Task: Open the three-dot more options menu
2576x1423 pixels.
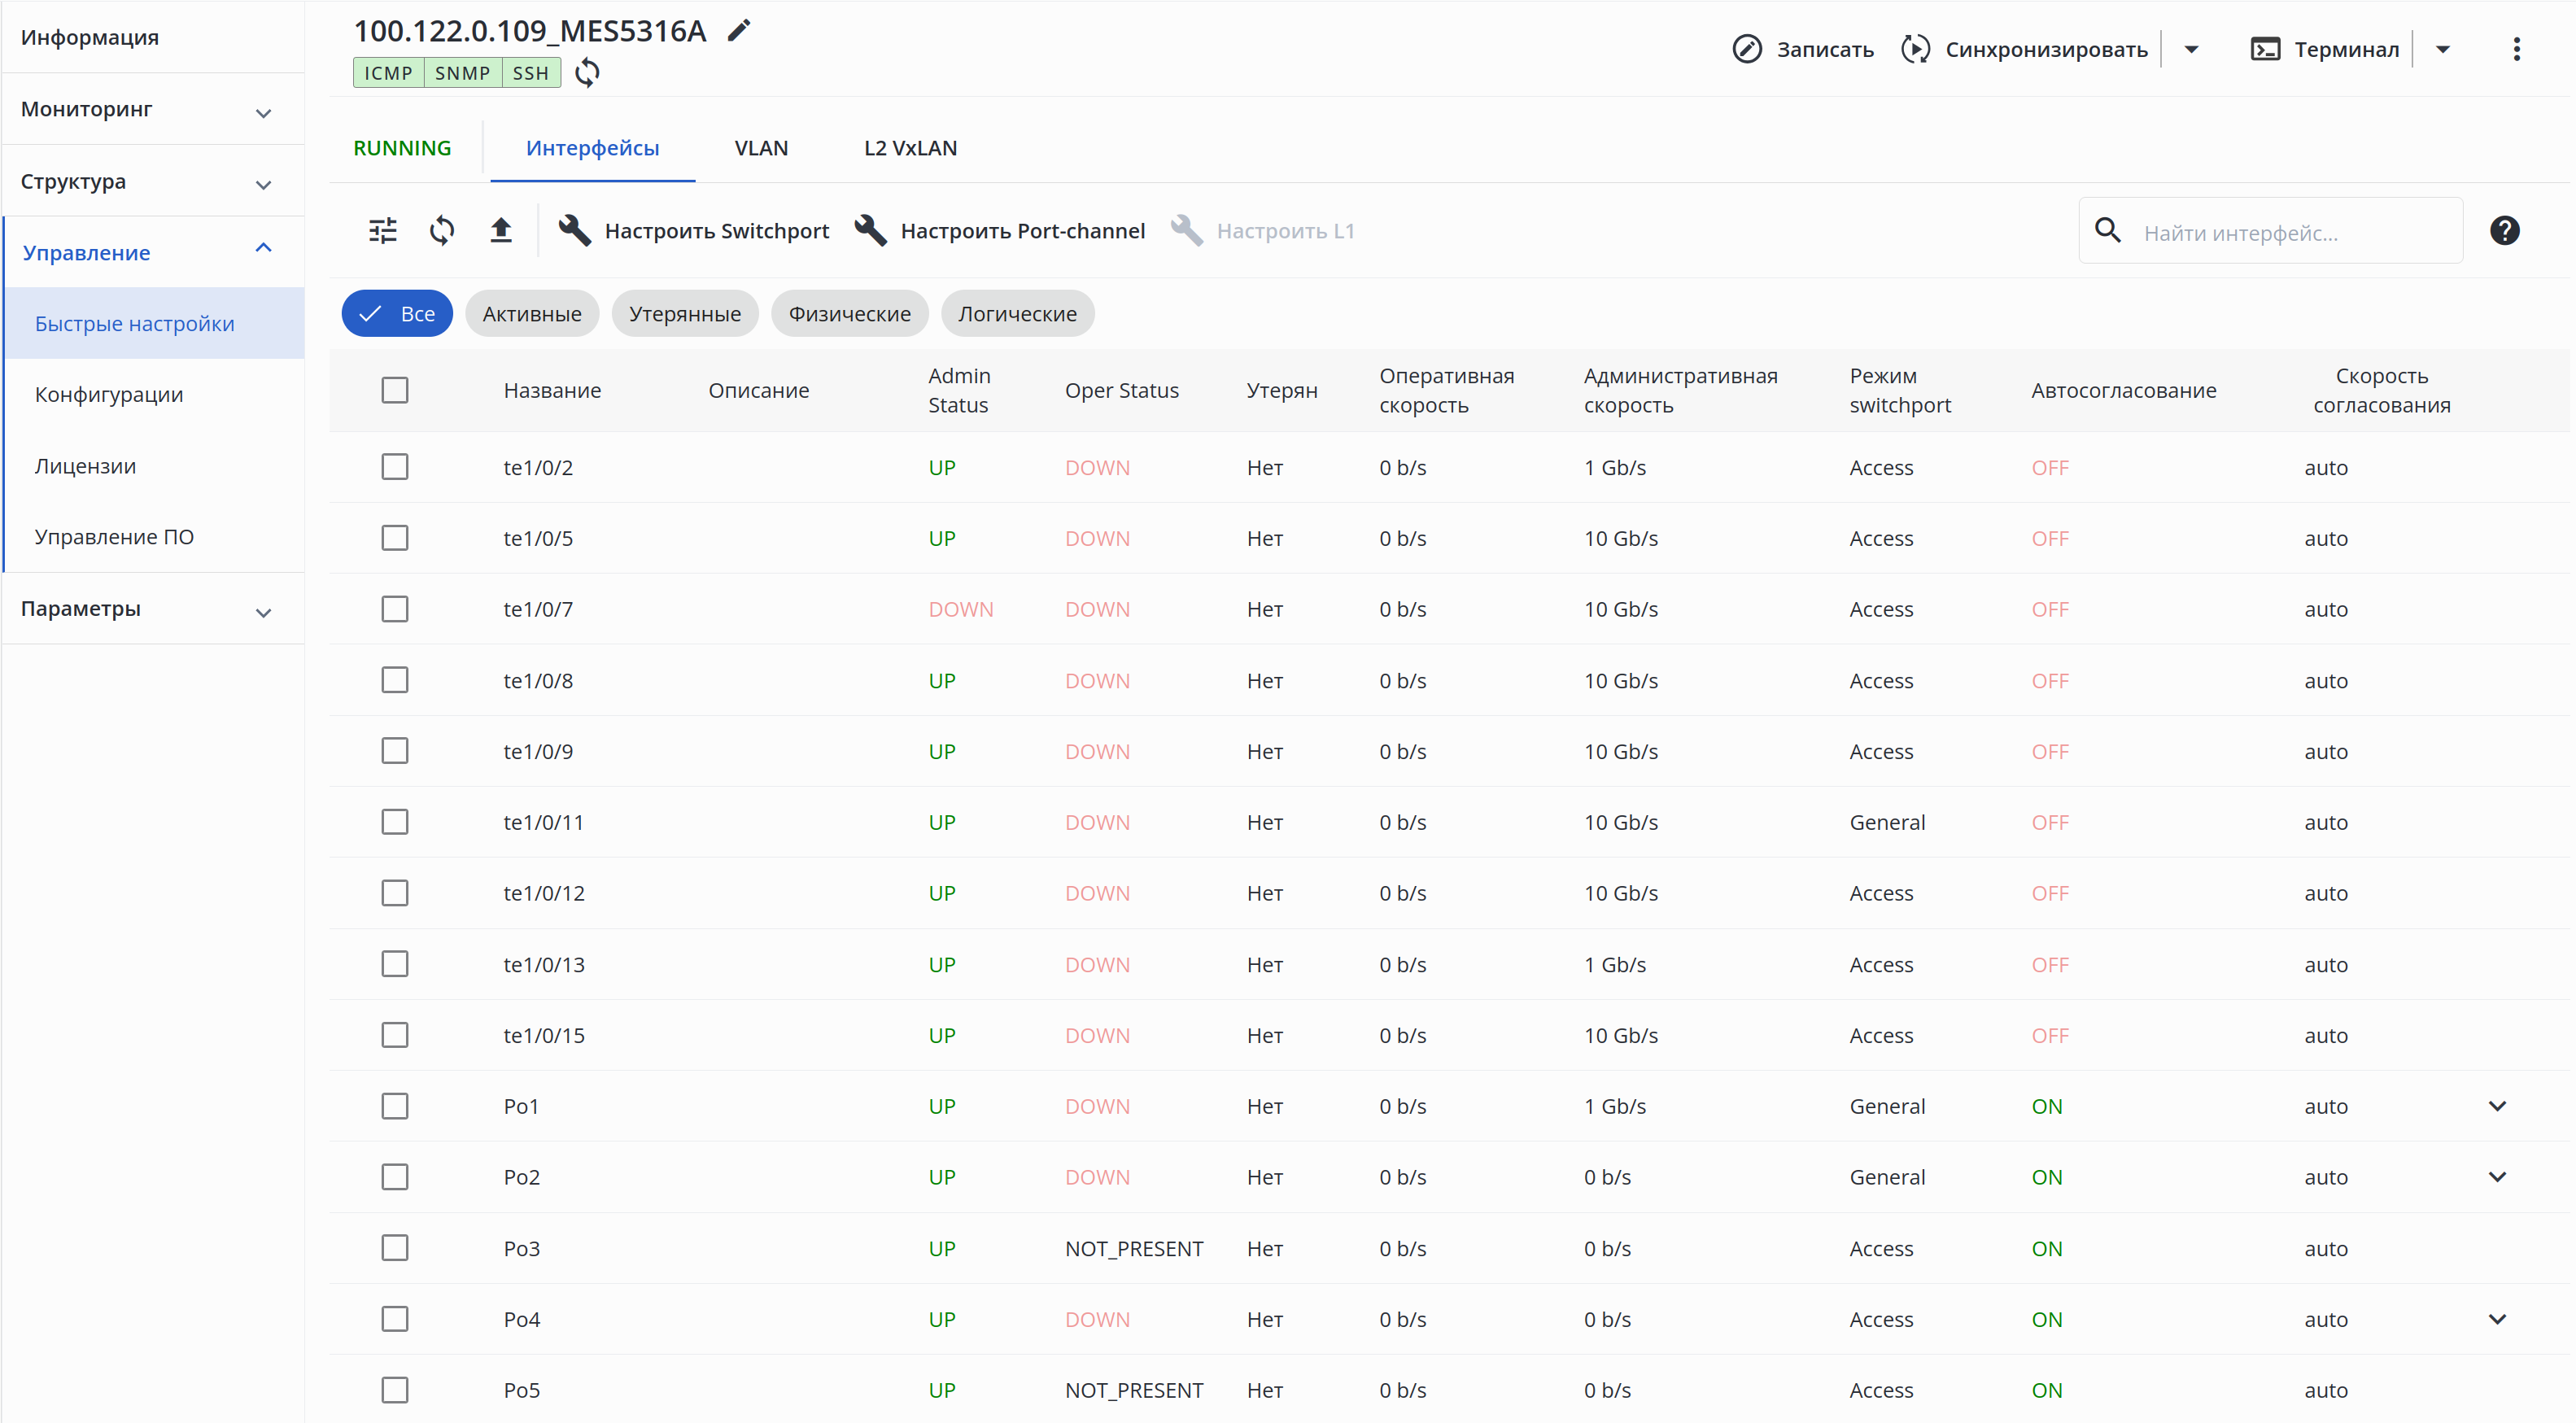Action: (2516, 49)
